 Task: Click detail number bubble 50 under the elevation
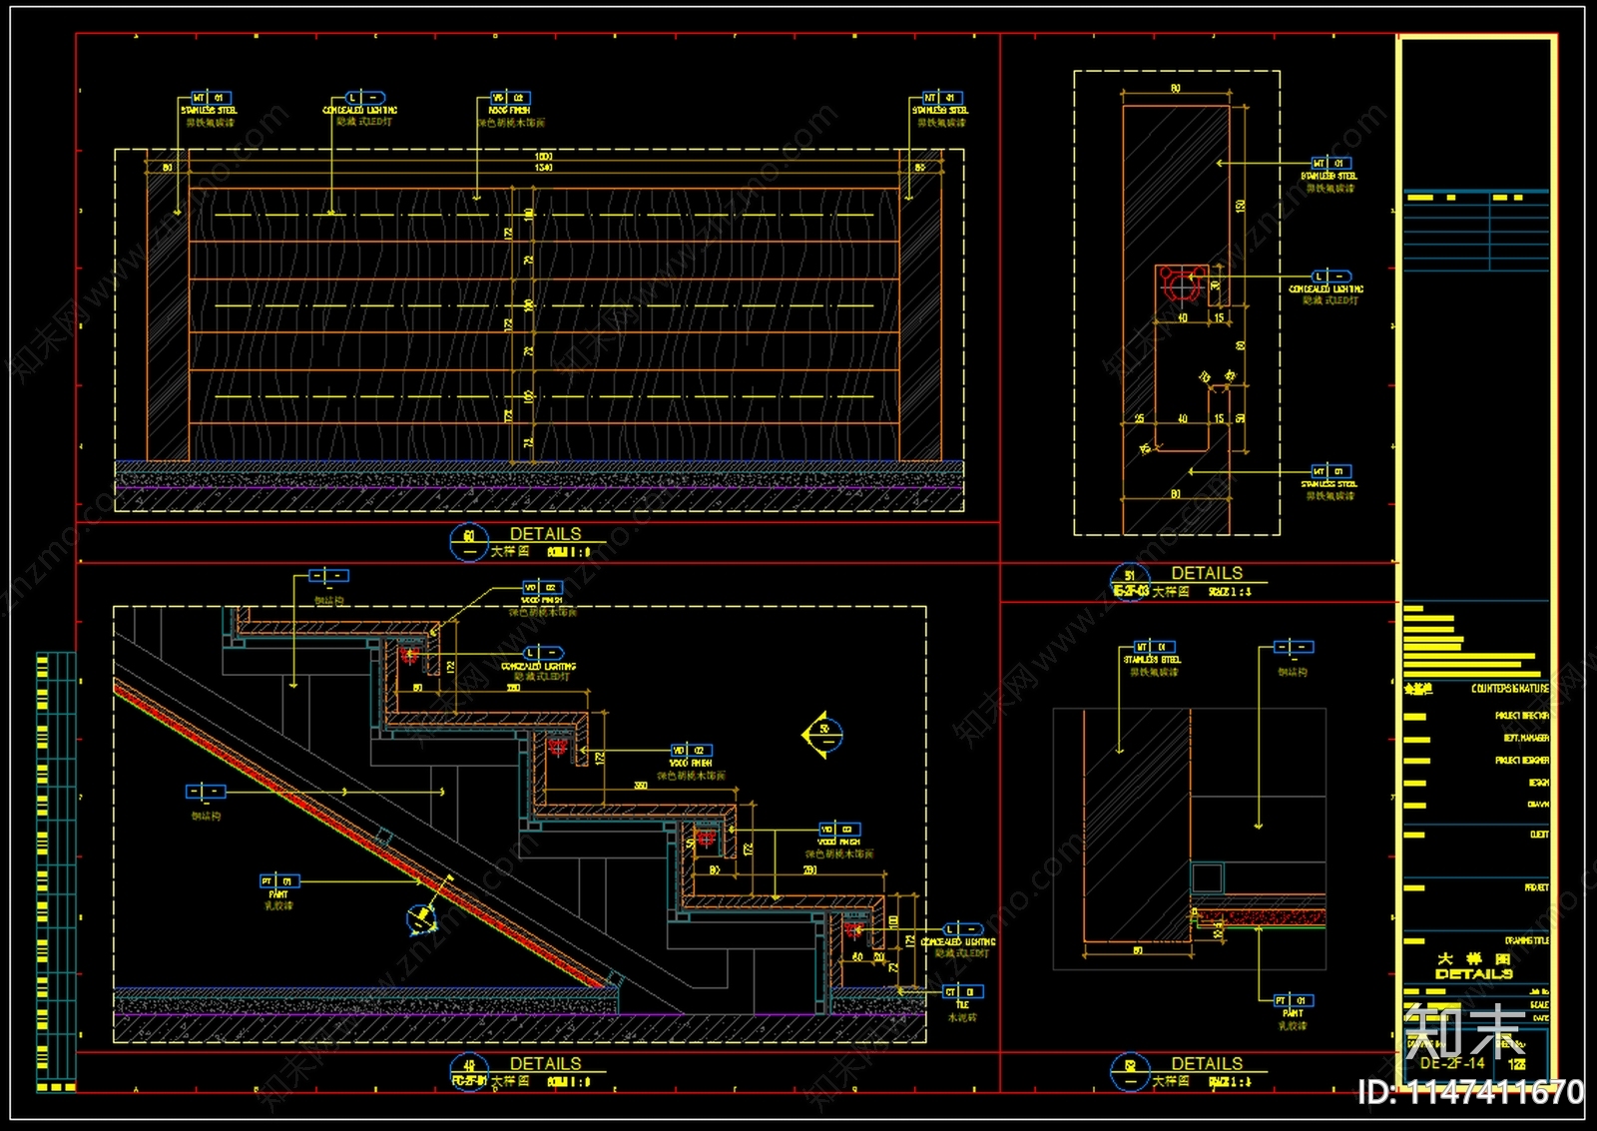[469, 542]
